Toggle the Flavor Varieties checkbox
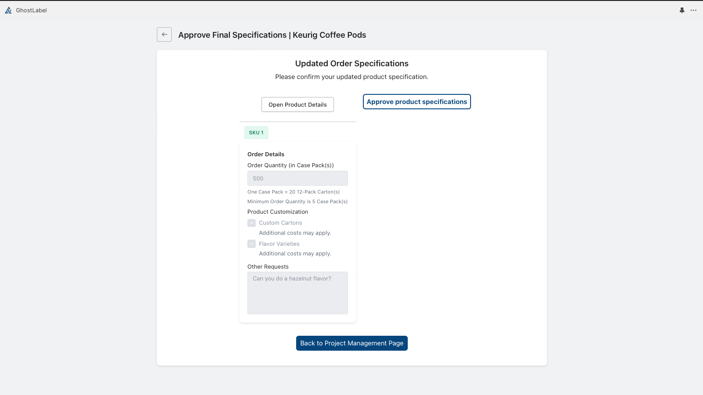Viewport: 703px width, 395px height. pyautogui.click(x=252, y=244)
